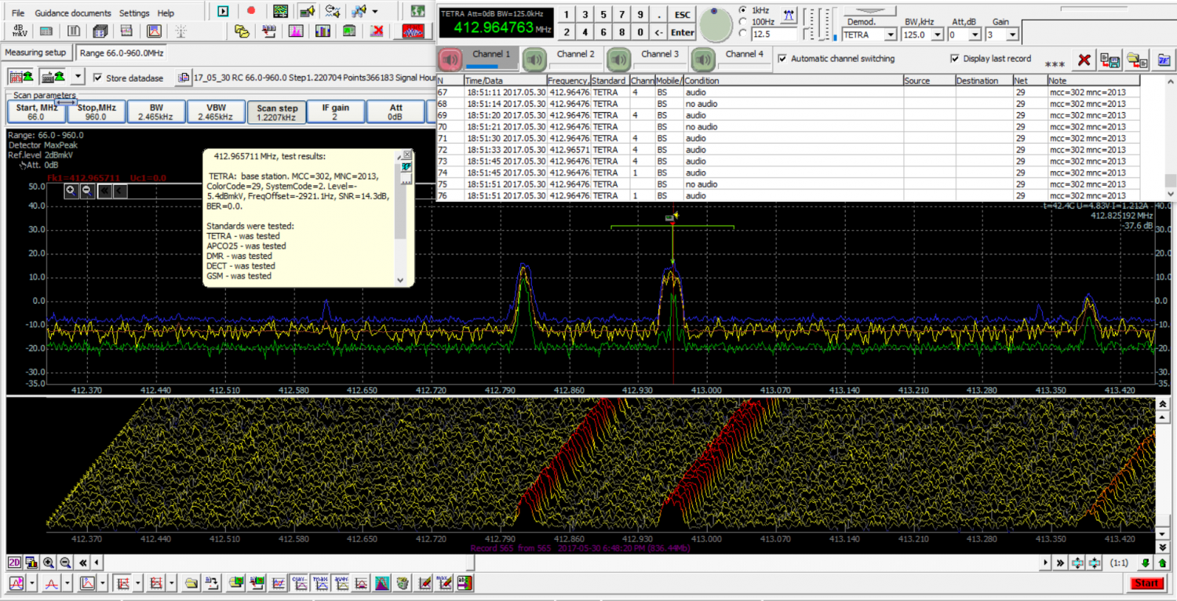
Task: Select the 100Hz tuning step radio button
Action: tap(743, 22)
